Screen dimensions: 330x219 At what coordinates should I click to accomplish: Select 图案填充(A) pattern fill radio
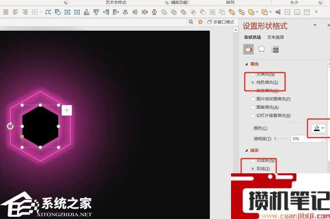click(265, 107)
